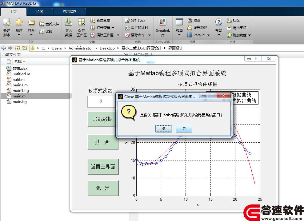Click the Desktop path segment
The width and height of the screenshot is (304, 221).
pos(107,48)
